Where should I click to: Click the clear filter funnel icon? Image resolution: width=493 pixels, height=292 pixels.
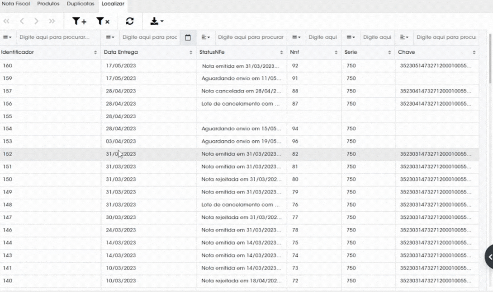pyautogui.click(x=103, y=21)
